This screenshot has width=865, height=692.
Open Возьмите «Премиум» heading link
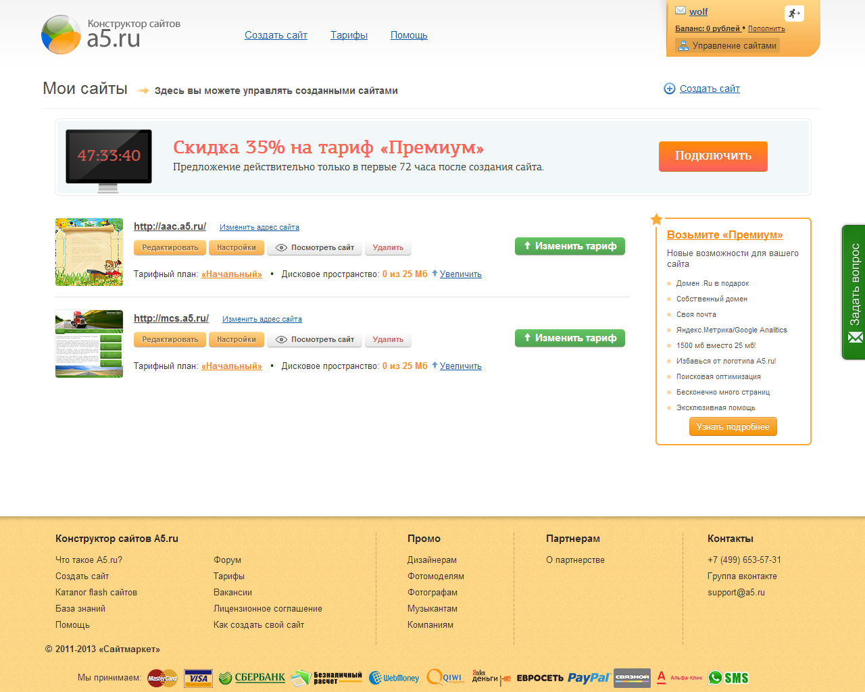click(x=724, y=235)
